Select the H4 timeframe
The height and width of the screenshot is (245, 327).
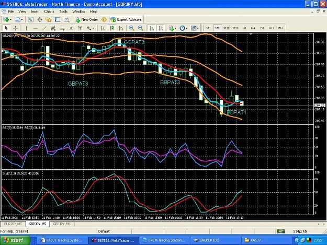253,28
